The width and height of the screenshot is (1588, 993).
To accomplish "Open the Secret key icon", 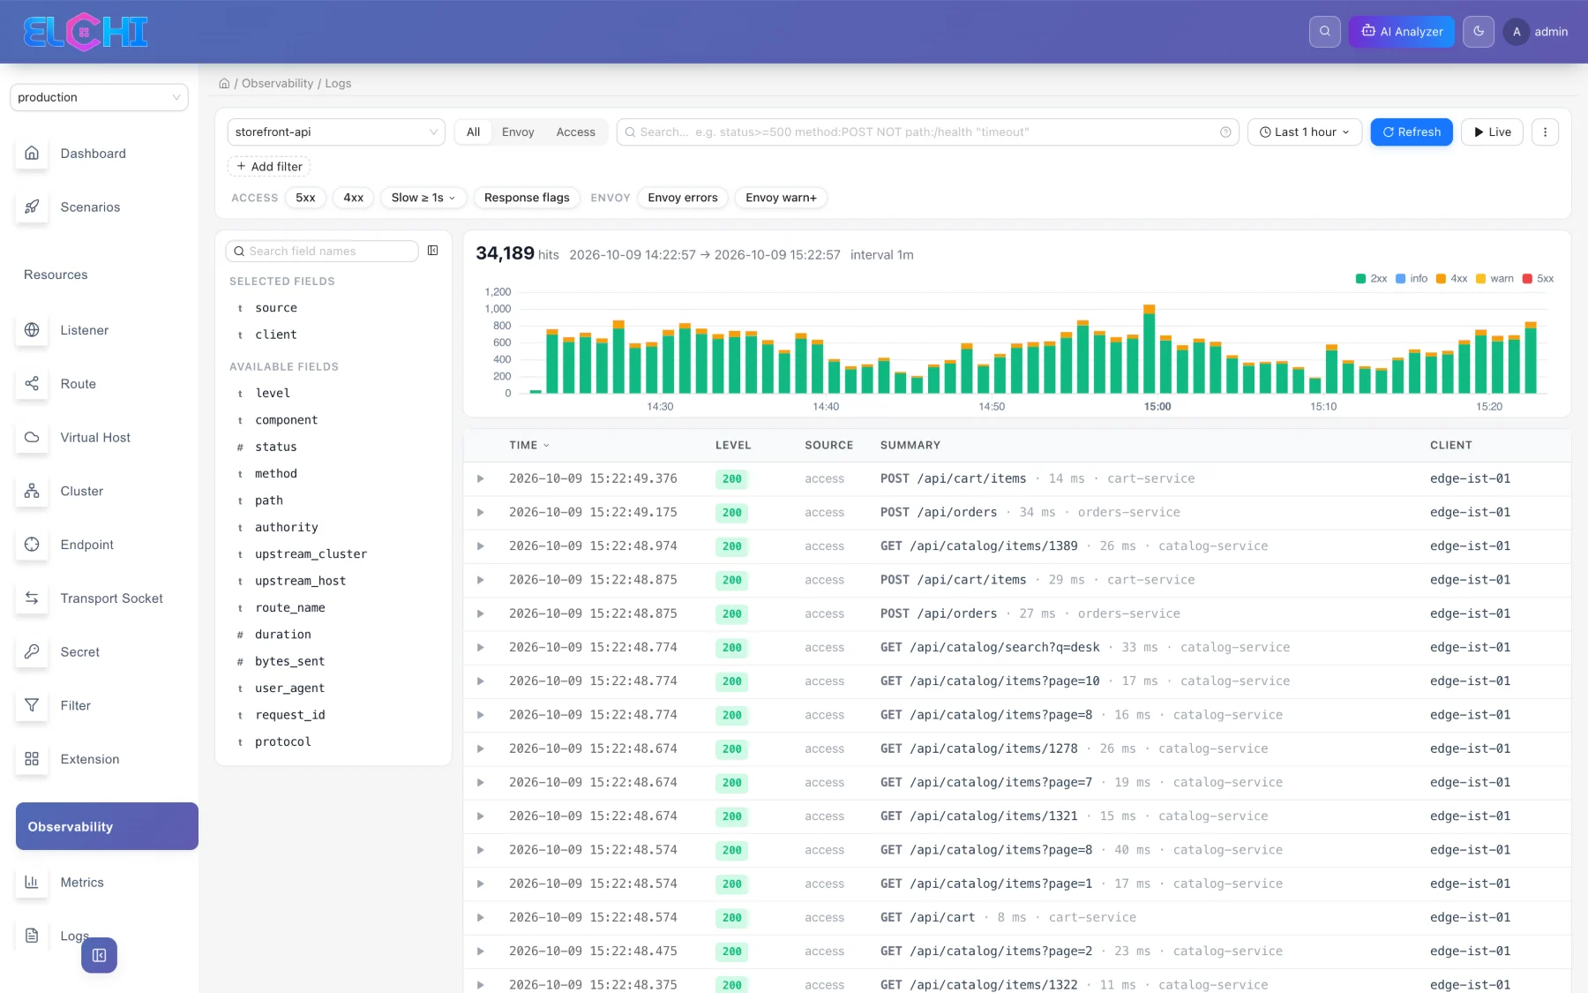I will pos(32,652).
